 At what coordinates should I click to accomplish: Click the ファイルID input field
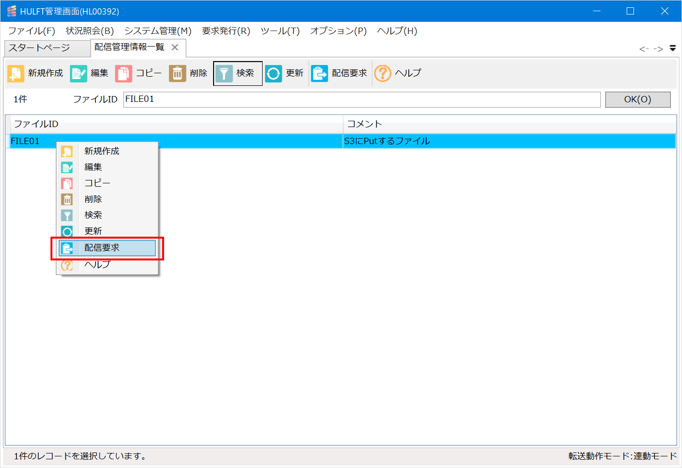(362, 99)
